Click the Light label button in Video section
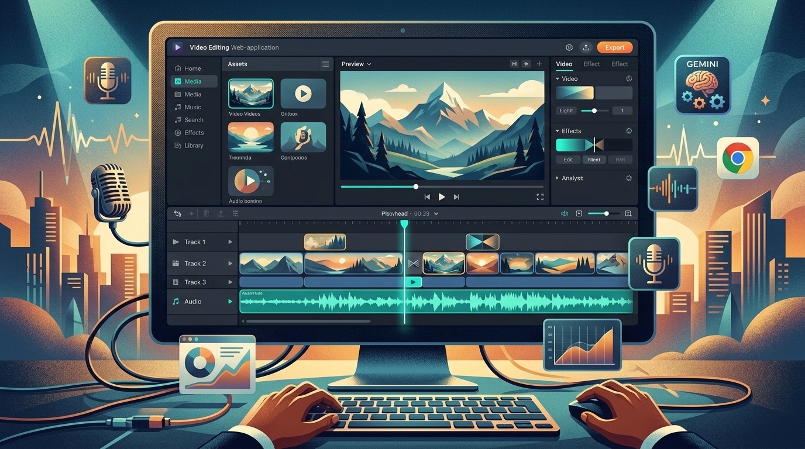The width and height of the screenshot is (805, 449). [566, 110]
